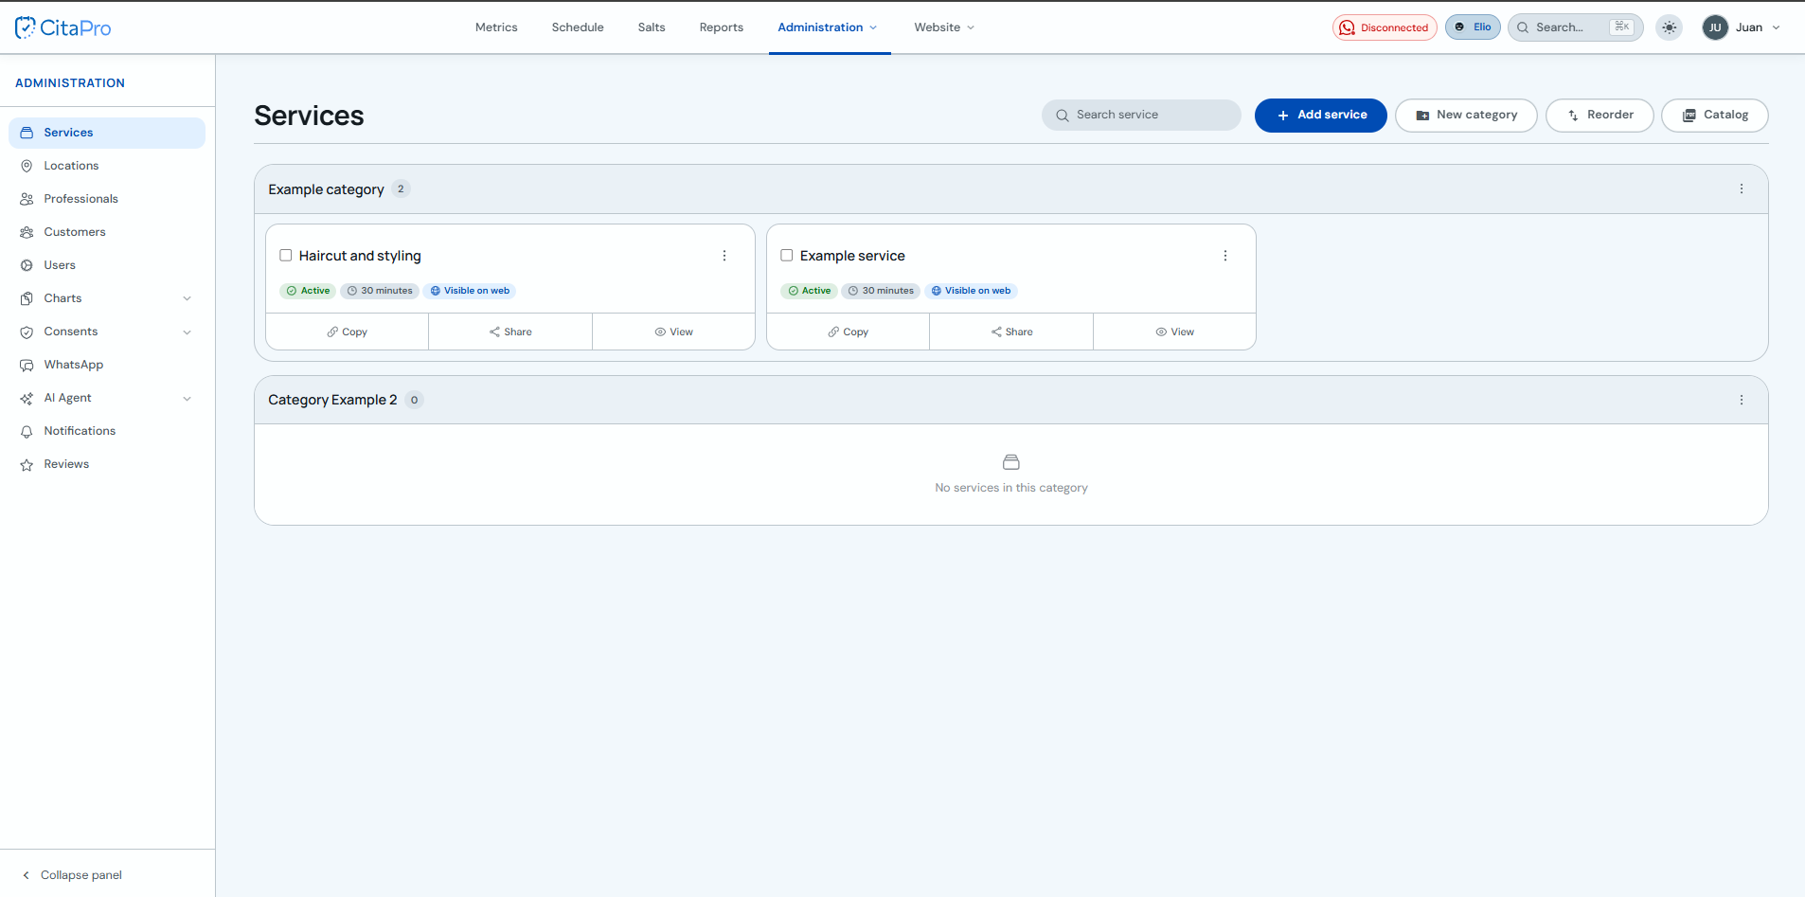This screenshot has height=897, width=1805.
Task: Expand the Charts chevron
Action: click(x=188, y=298)
